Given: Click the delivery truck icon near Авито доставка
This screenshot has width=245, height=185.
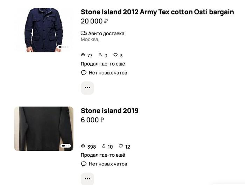Looking at the screenshot, I should (84, 33).
